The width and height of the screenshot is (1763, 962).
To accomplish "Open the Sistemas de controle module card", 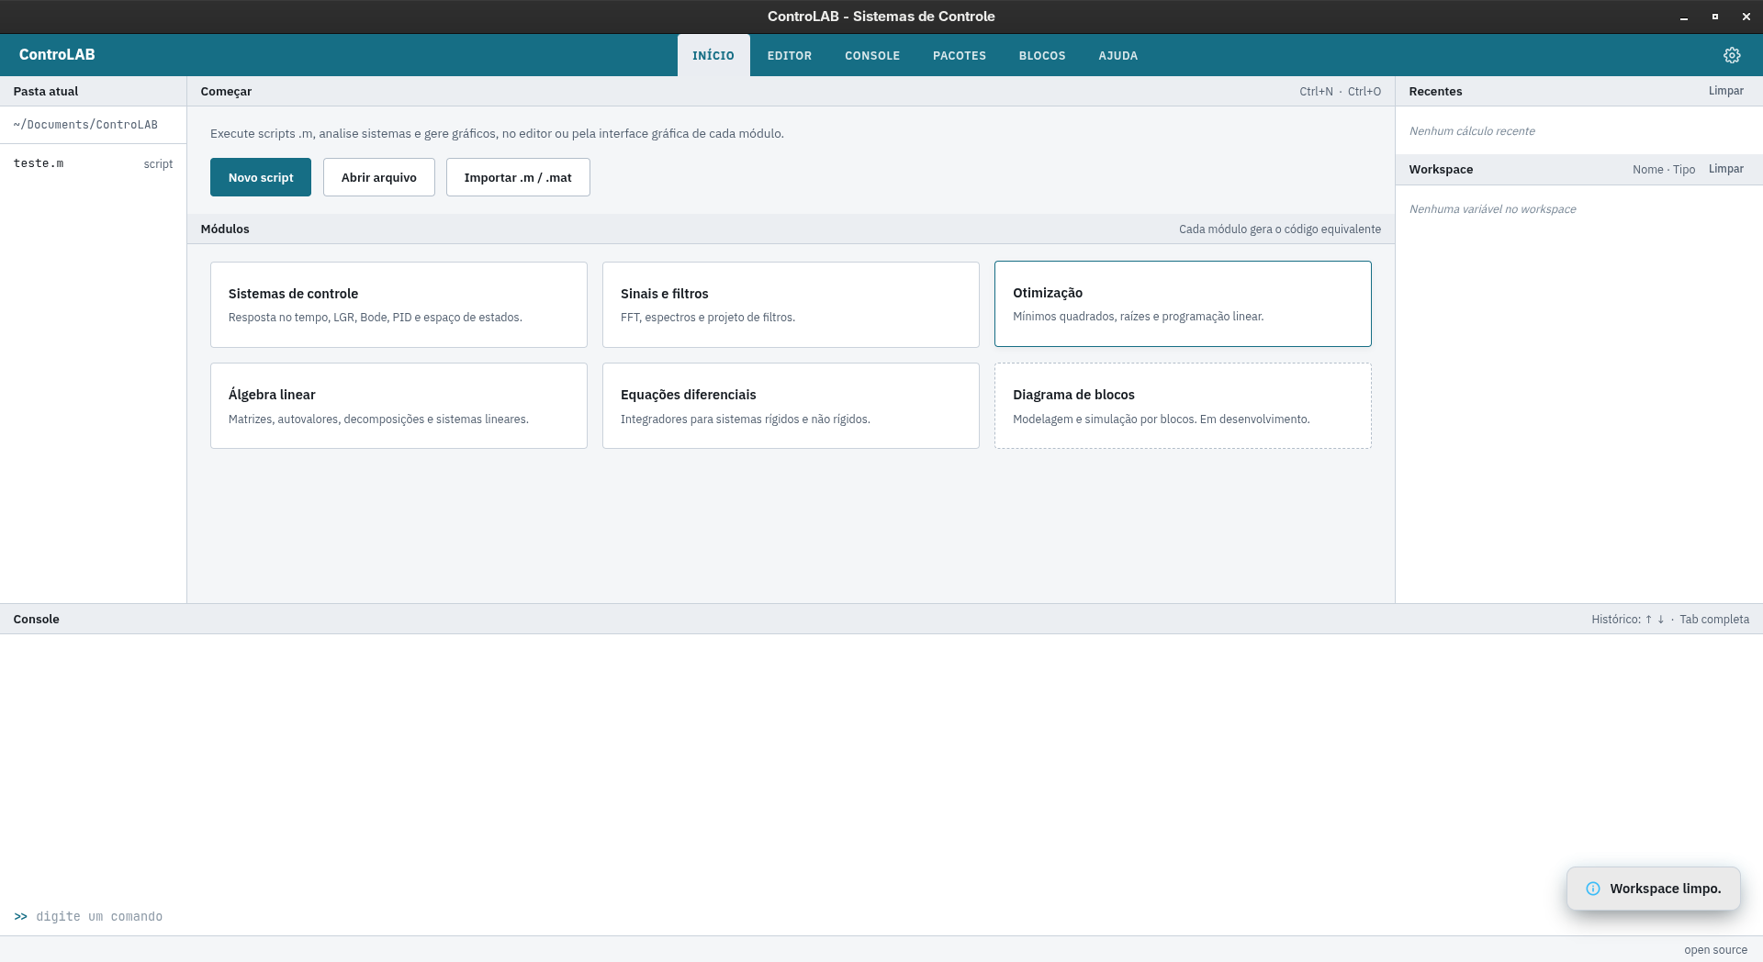I will [x=399, y=305].
